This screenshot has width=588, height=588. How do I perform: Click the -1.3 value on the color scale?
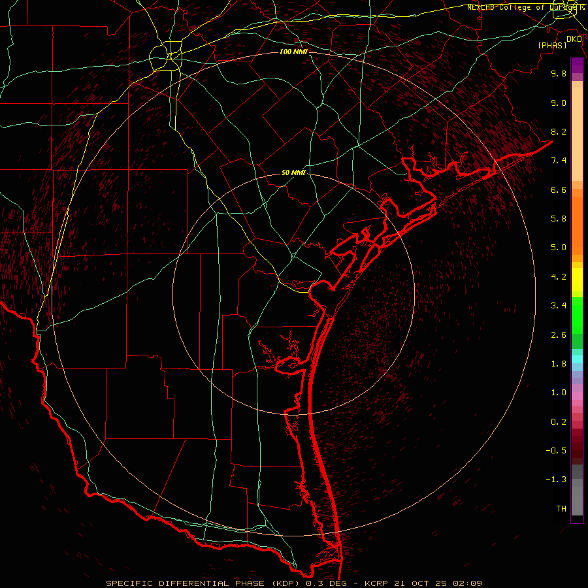556,480
